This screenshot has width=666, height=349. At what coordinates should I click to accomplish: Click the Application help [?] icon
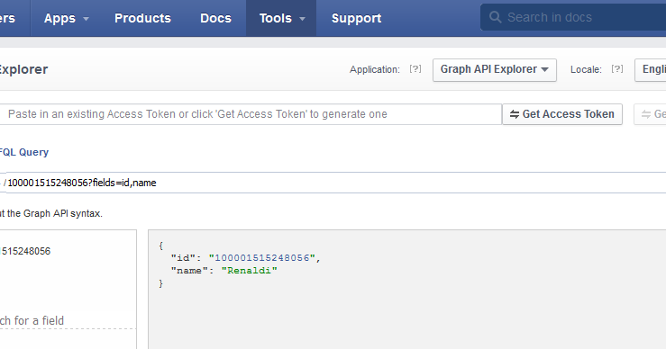pos(415,69)
